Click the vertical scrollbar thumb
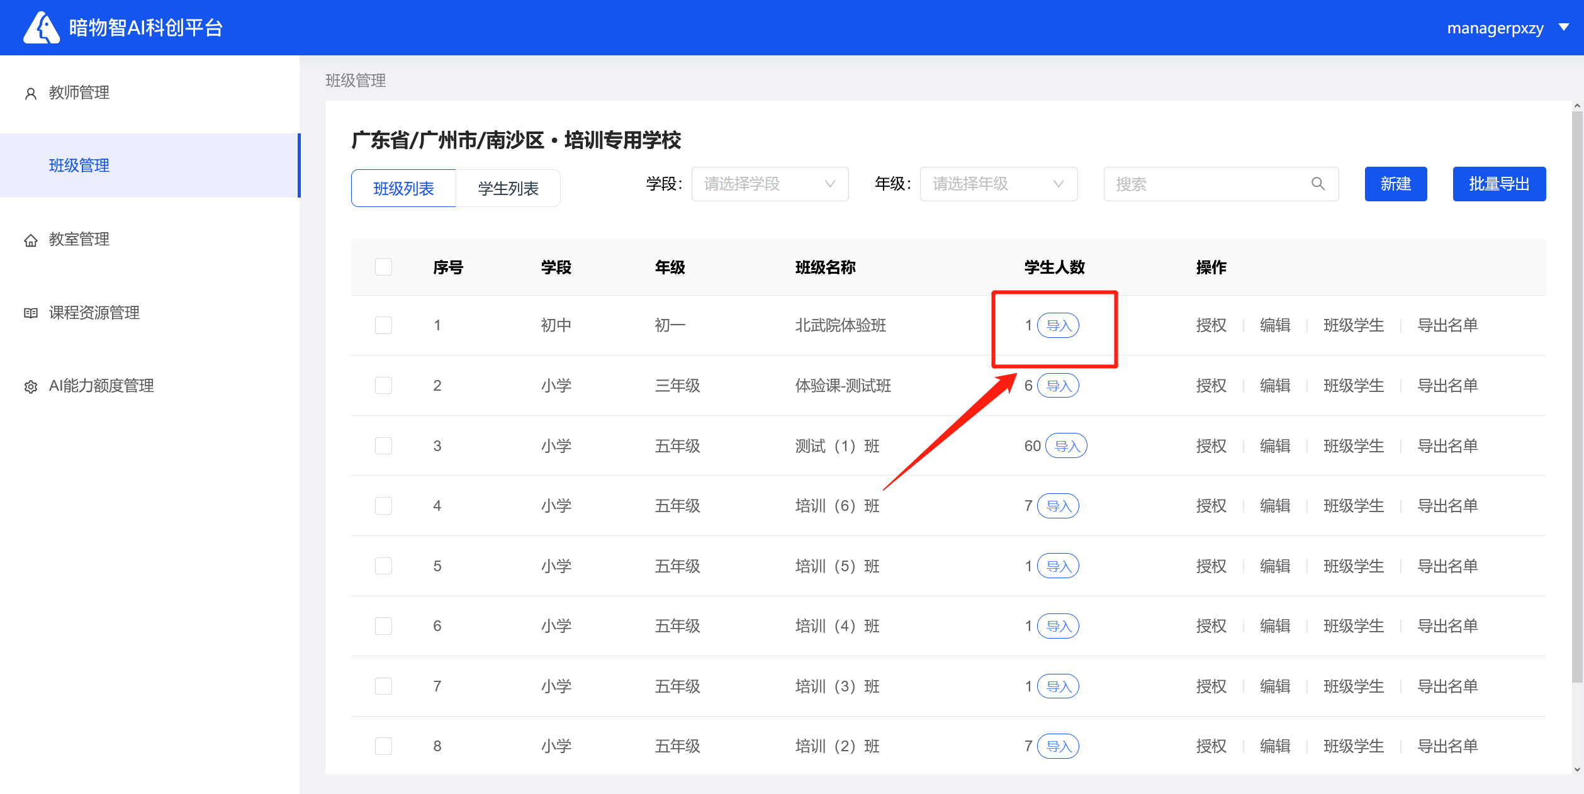 [x=1576, y=396]
